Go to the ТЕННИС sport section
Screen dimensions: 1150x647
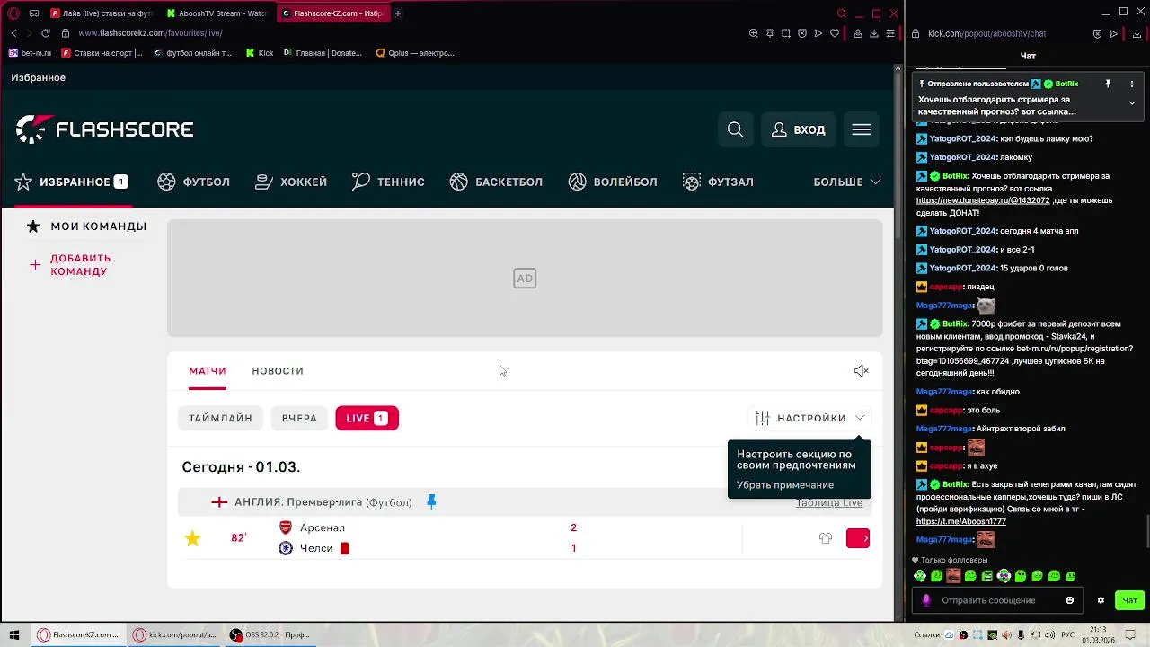pyautogui.click(x=388, y=182)
